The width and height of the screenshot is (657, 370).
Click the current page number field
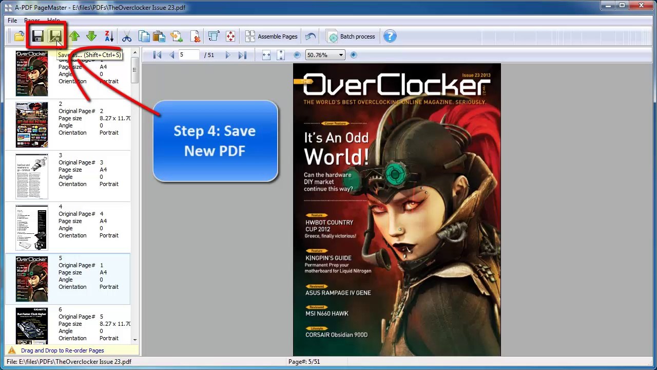(x=189, y=55)
